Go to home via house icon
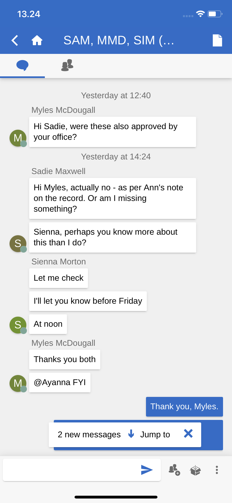The image size is (232, 503). click(37, 40)
